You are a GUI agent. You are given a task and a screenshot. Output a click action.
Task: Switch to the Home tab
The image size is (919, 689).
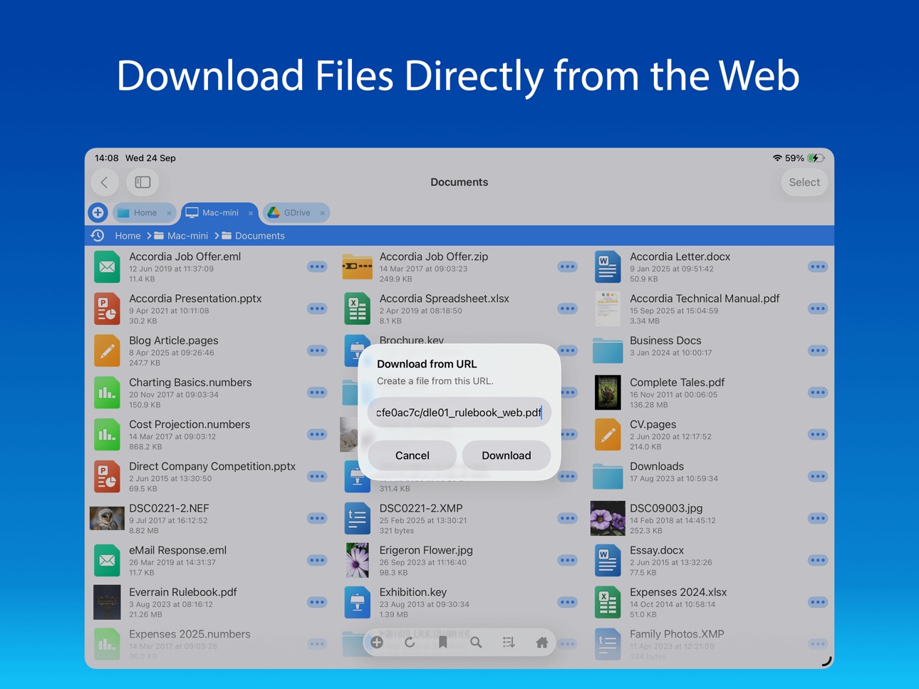[x=145, y=212]
